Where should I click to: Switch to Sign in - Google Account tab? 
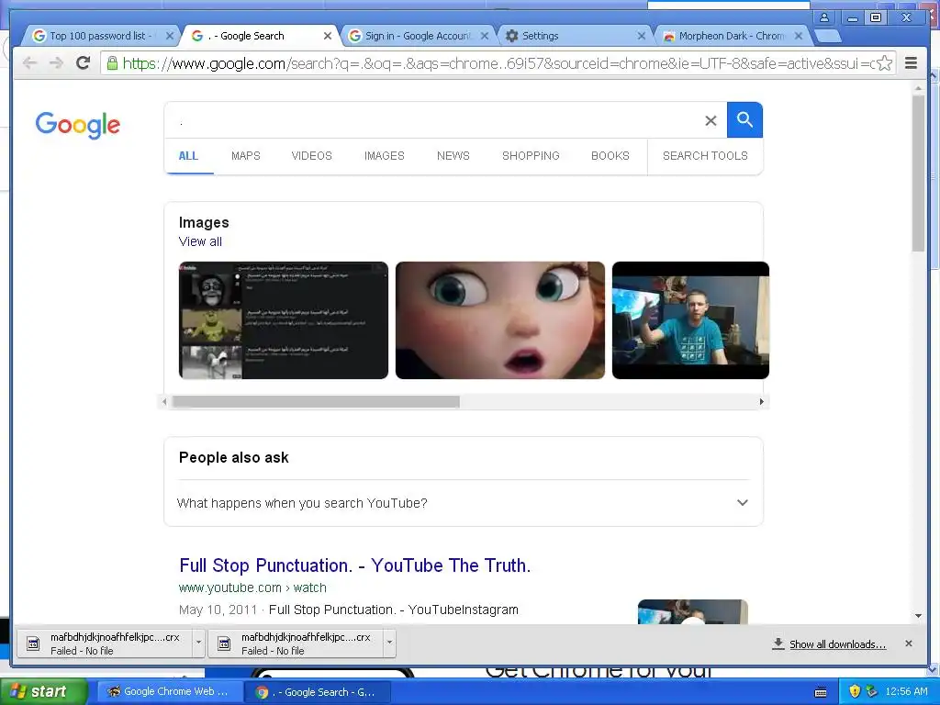[418, 36]
